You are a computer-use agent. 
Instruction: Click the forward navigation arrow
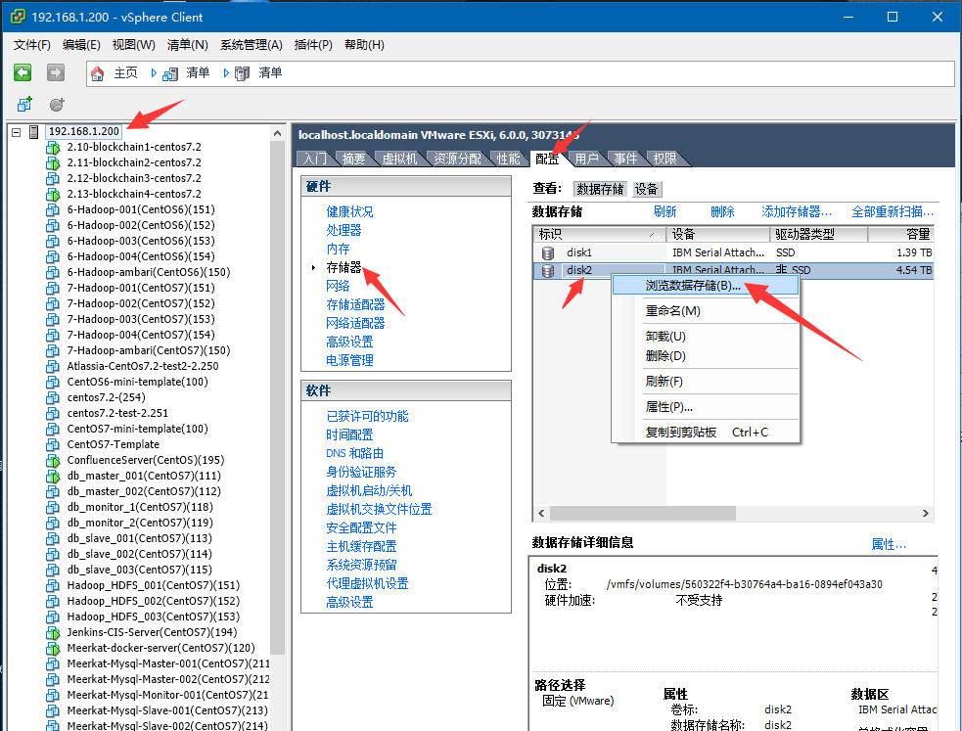56,72
